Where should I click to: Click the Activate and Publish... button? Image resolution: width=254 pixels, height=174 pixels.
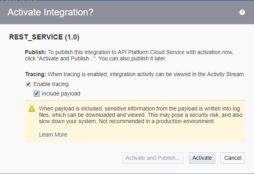pyautogui.click(x=153, y=158)
